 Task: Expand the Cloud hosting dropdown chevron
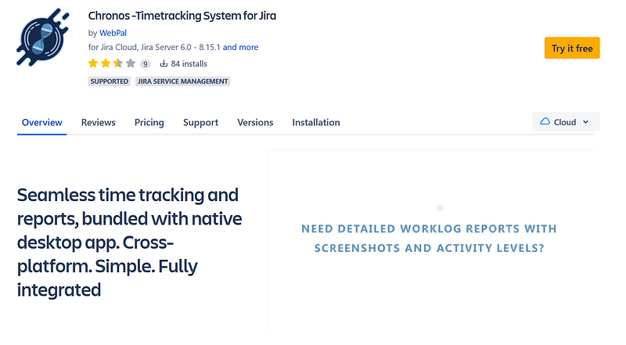click(x=585, y=122)
